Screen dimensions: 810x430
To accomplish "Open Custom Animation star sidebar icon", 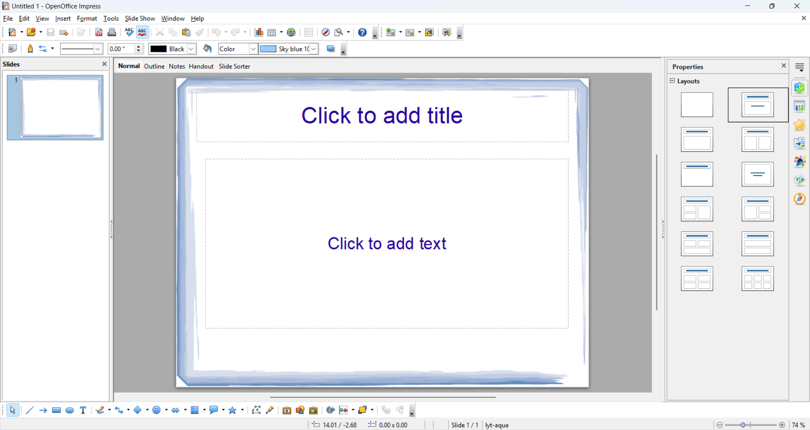I will tap(800, 125).
